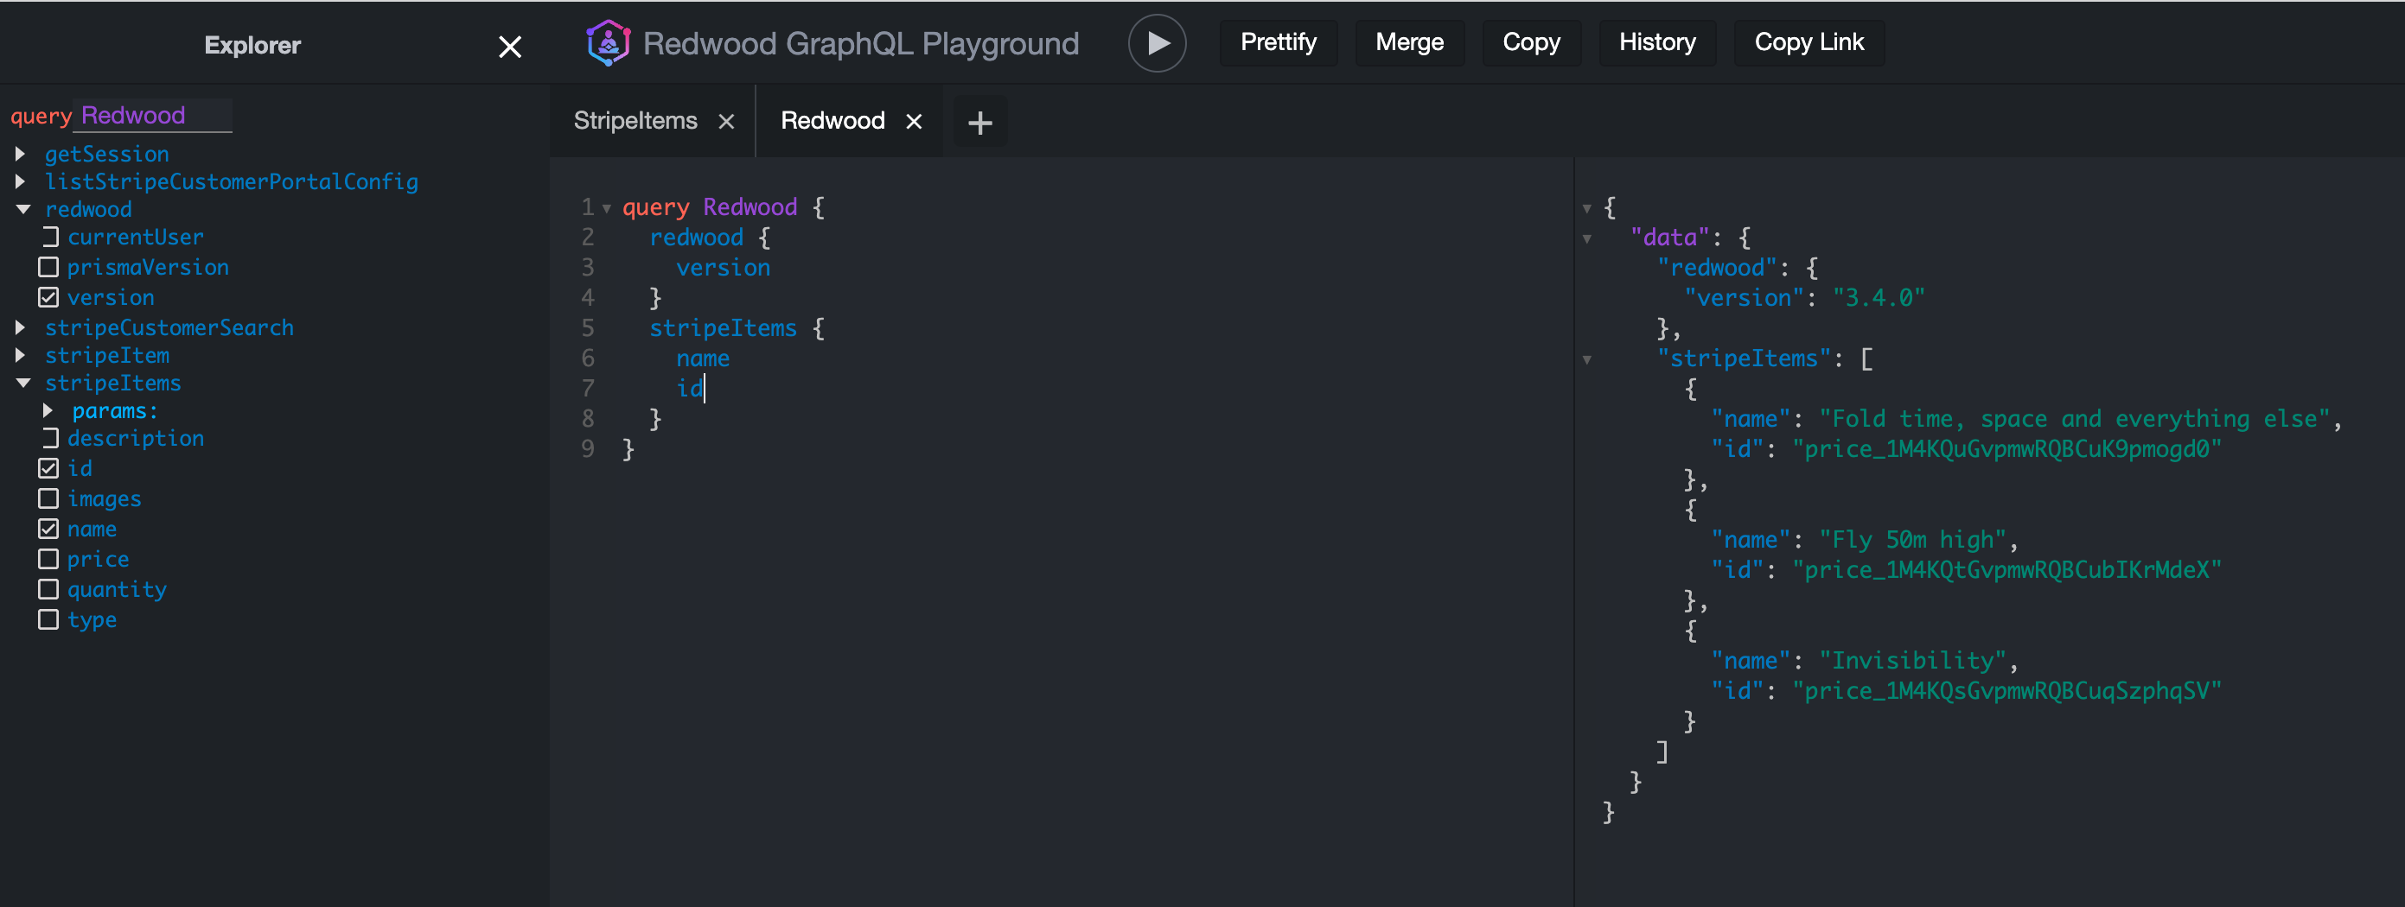Close the Redwood tab
Image resolution: width=2405 pixels, height=907 pixels.
point(914,121)
